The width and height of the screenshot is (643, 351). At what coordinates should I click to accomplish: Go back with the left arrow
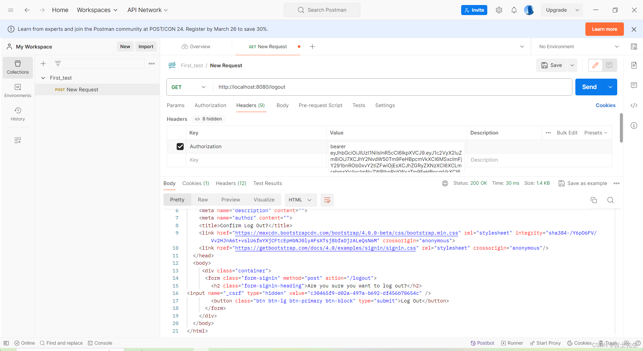click(x=27, y=10)
